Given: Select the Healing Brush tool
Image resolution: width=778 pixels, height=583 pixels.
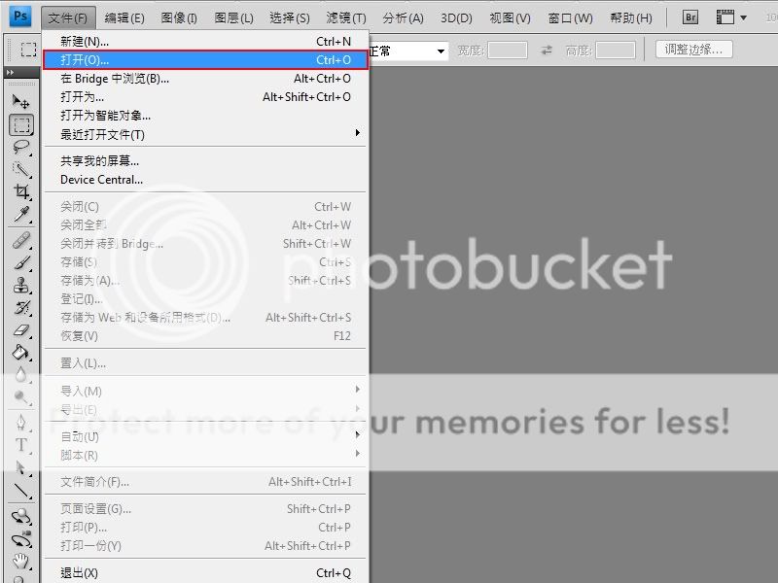Looking at the screenshot, I should [20, 241].
